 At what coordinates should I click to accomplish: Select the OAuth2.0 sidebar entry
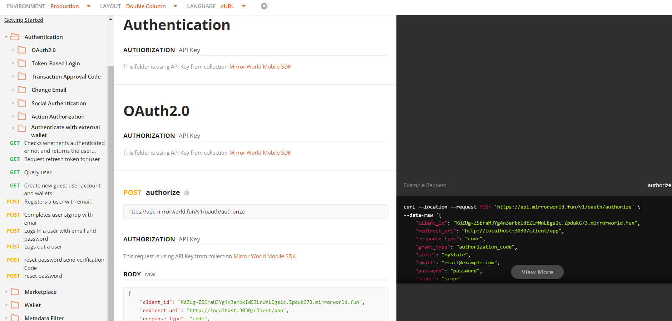click(44, 50)
